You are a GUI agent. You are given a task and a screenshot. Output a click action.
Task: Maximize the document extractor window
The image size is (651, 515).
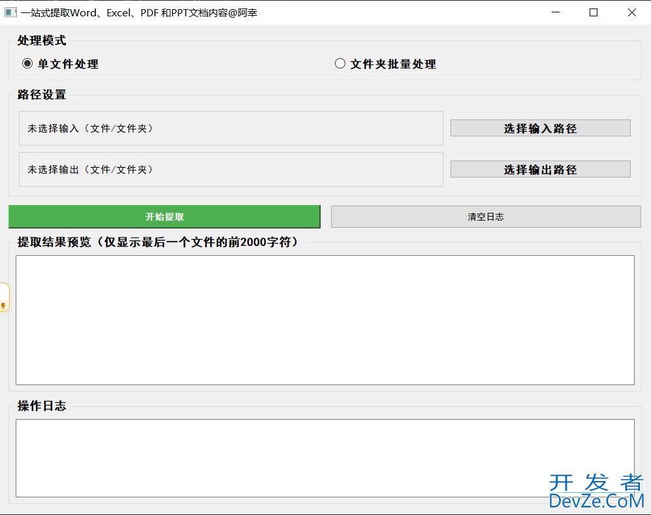[594, 12]
